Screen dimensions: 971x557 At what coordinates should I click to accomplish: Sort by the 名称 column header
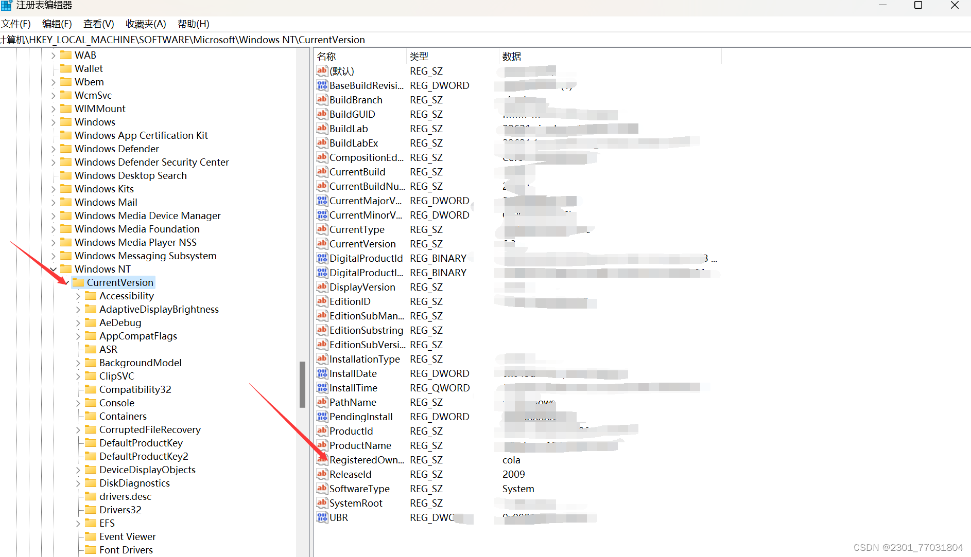pos(360,56)
